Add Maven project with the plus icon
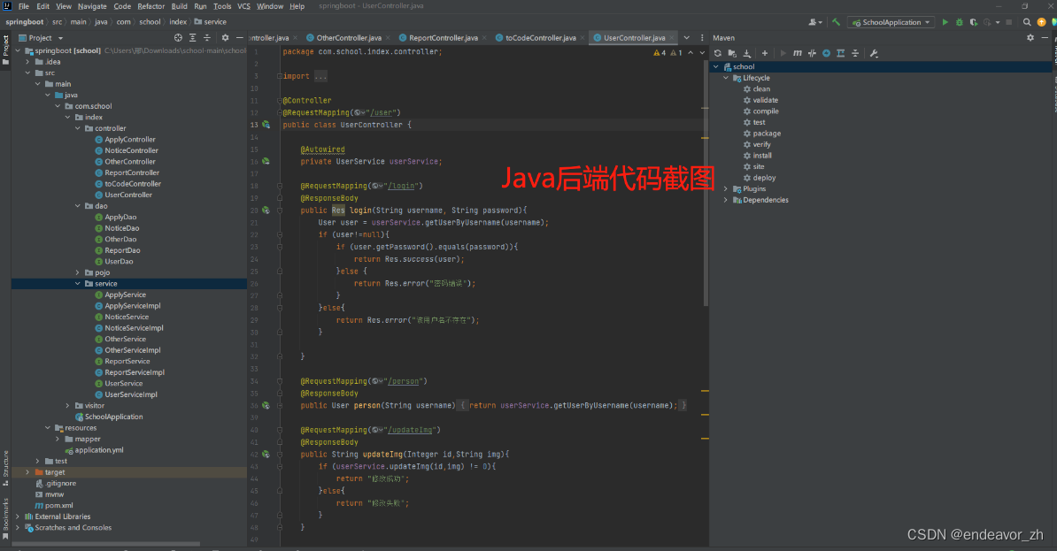 [x=765, y=53]
